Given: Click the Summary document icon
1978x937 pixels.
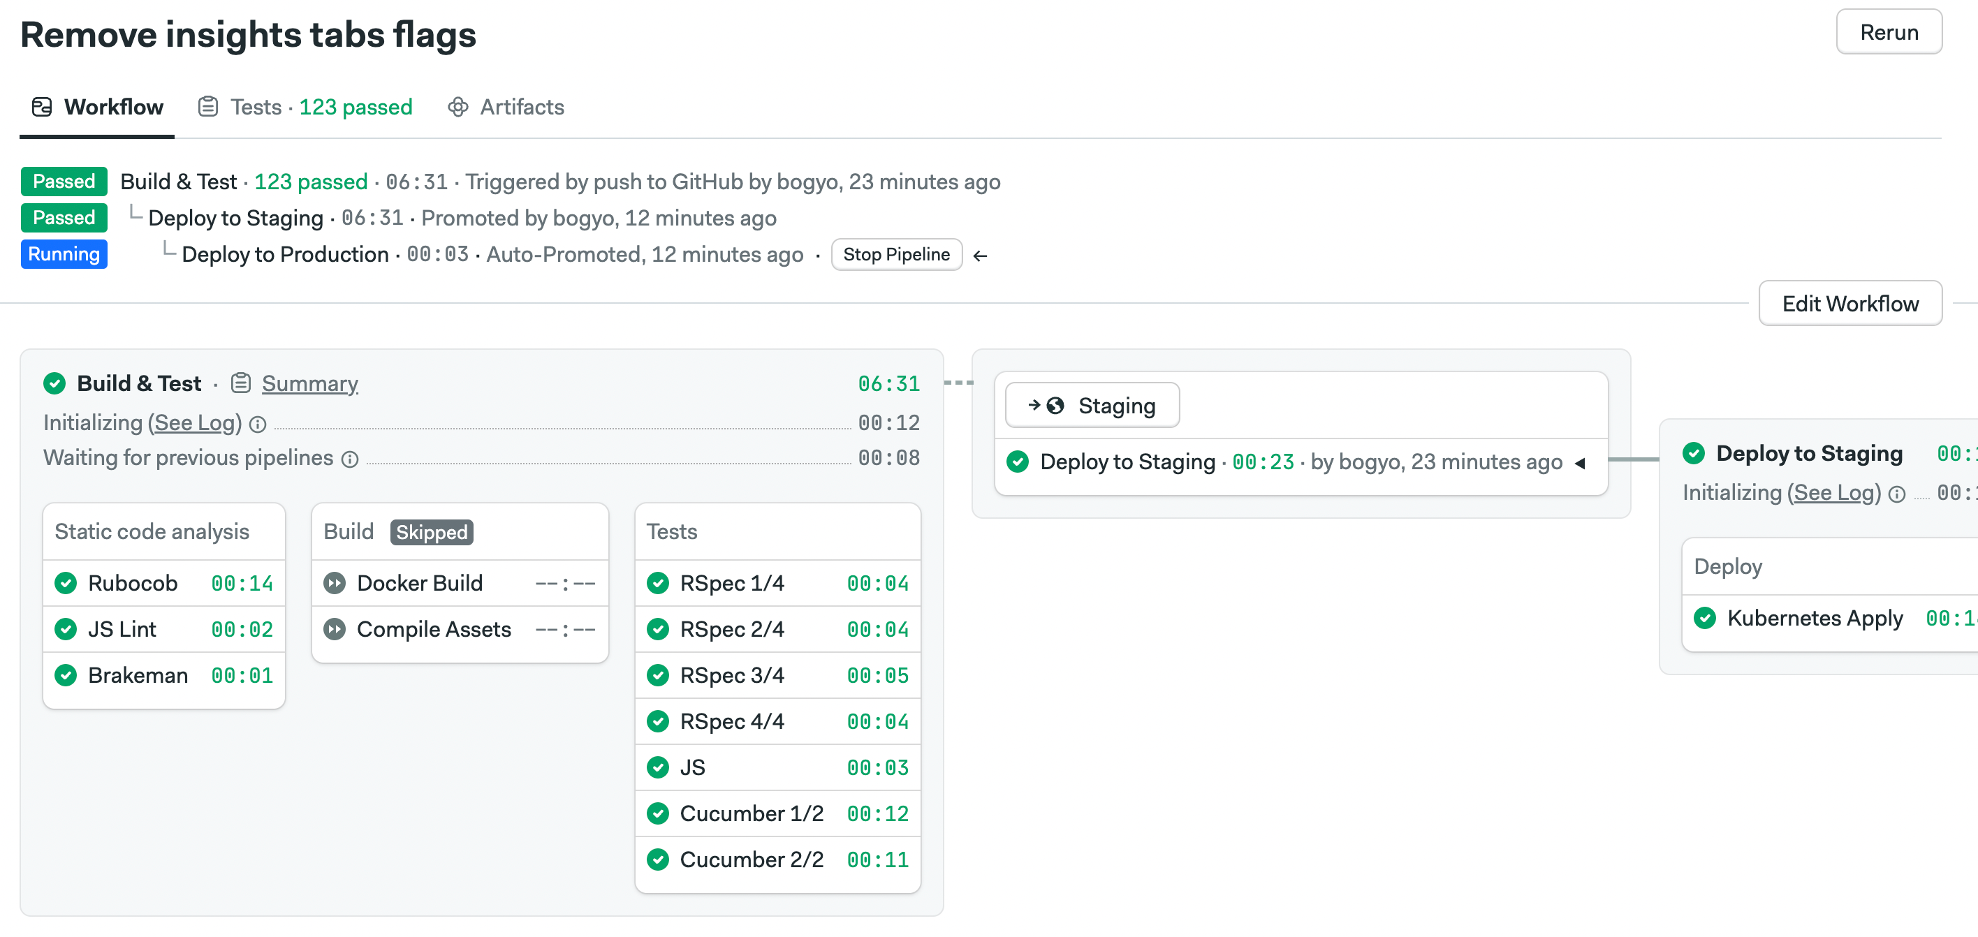Looking at the screenshot, I should pyautogui.click(x=241, y=383).
